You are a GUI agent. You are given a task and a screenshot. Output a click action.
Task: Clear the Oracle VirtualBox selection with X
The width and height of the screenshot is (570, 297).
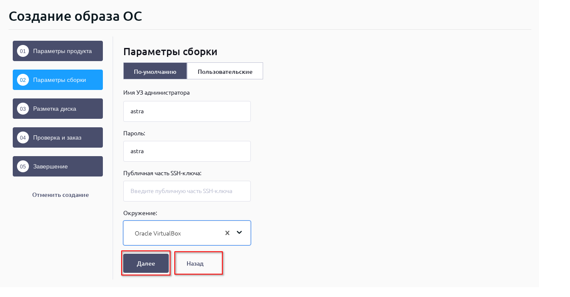(x=227, y=233)
